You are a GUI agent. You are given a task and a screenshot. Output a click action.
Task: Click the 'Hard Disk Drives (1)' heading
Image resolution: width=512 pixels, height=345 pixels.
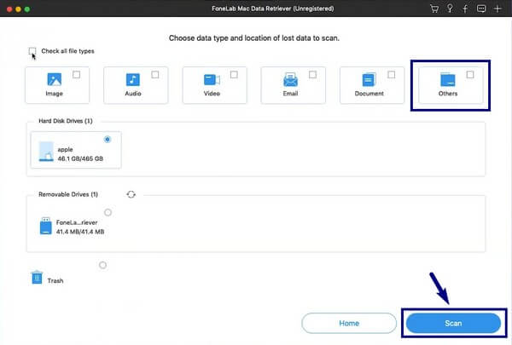[66, 121]
